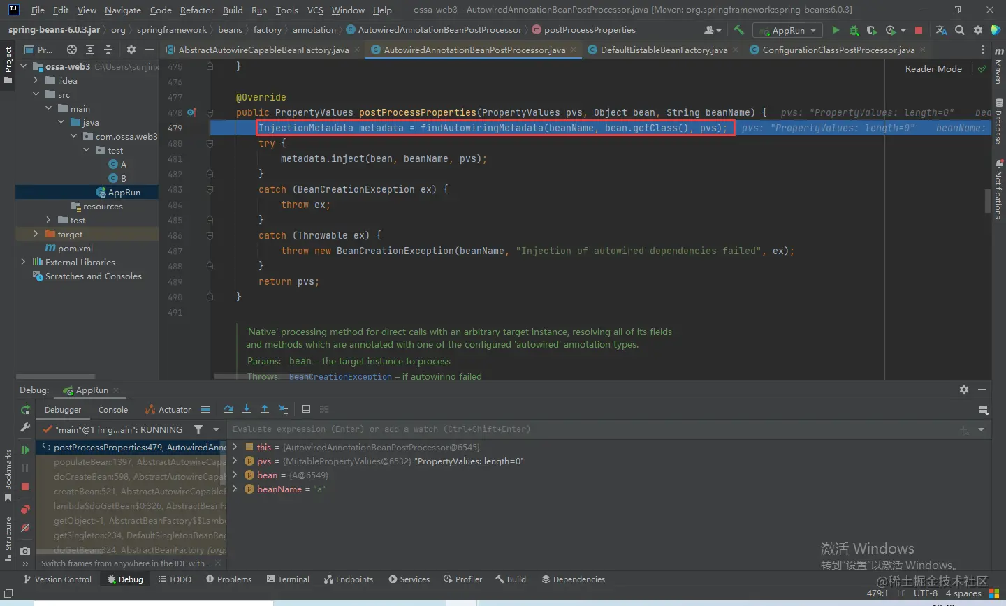Click the Evaluate expression input field
This screenshot has width=1006, height=606.
coord(594,429)
